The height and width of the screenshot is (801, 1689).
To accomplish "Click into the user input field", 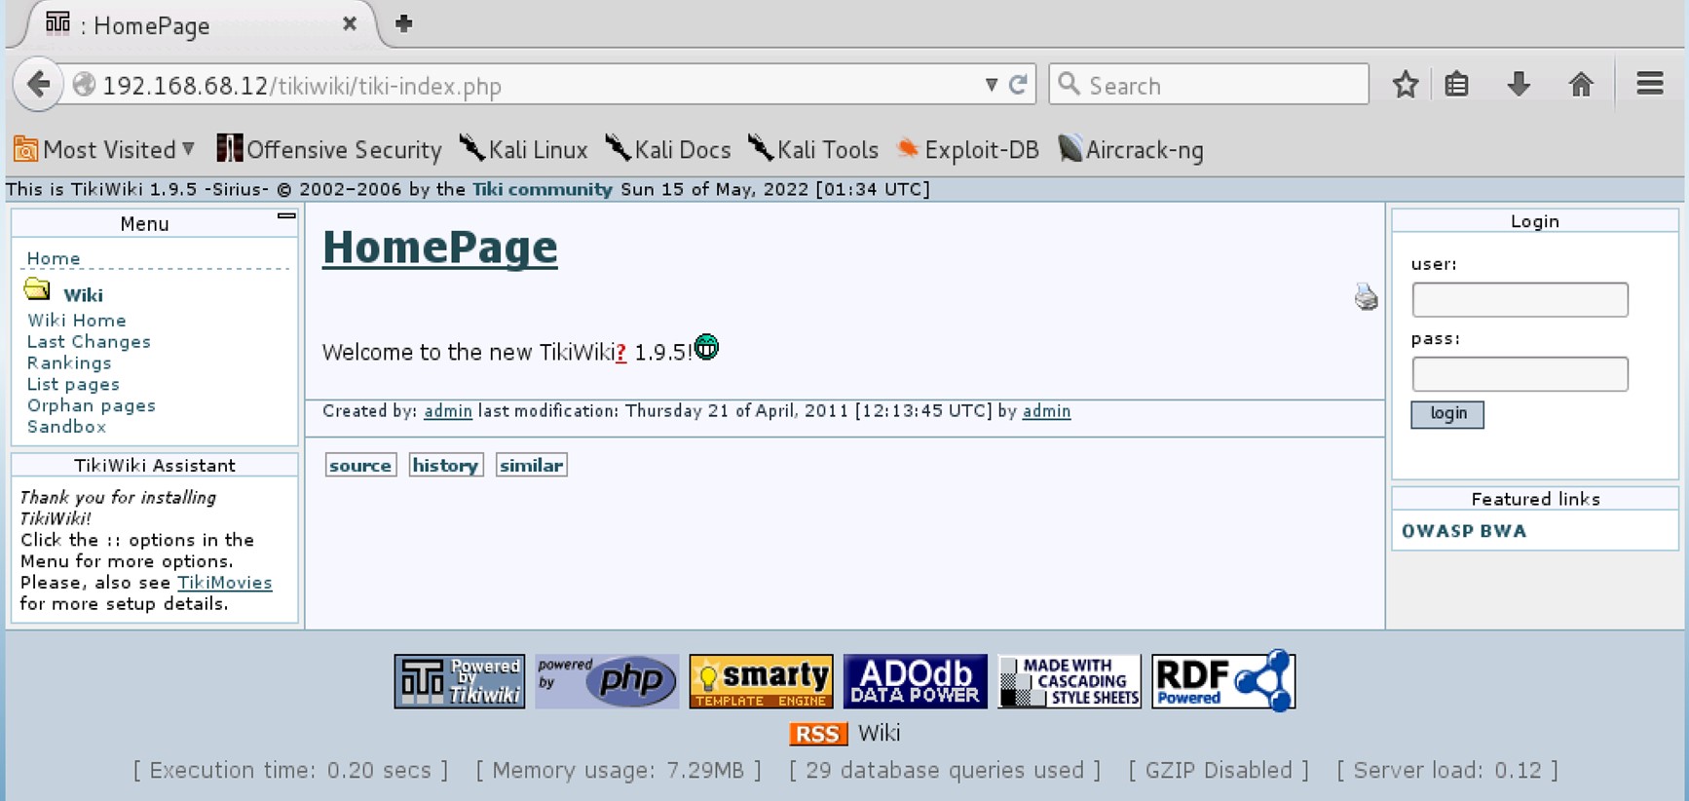I will pos(1519,300).
